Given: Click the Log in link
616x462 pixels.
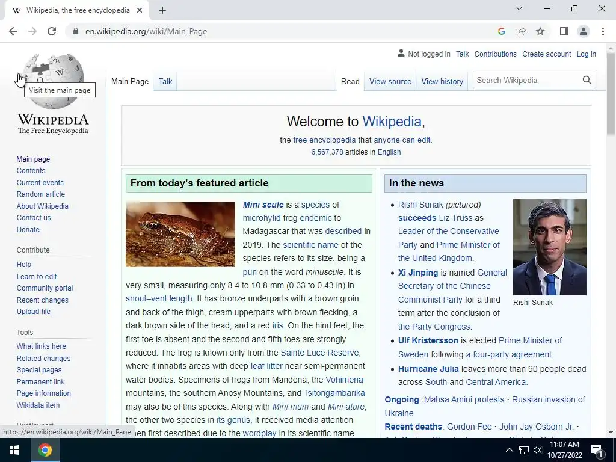Looking at the screenshot, I should coord(586,54).
